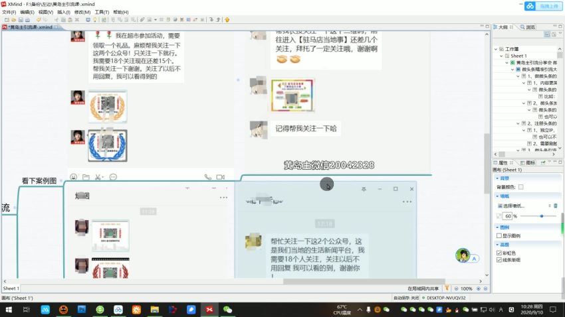Click the 在局域网内共享 link
The height and width of the screenshot is (317, 565).
click(x=423, y=288)
